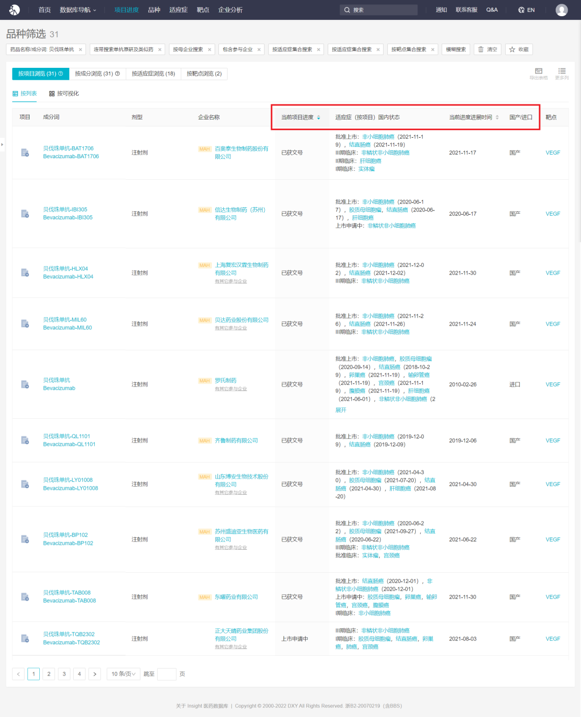This screenshot has height=717, width=581.
Task: Click the Insight logo in the top bar
Action: pyautogui.click(x=15, y=10)
